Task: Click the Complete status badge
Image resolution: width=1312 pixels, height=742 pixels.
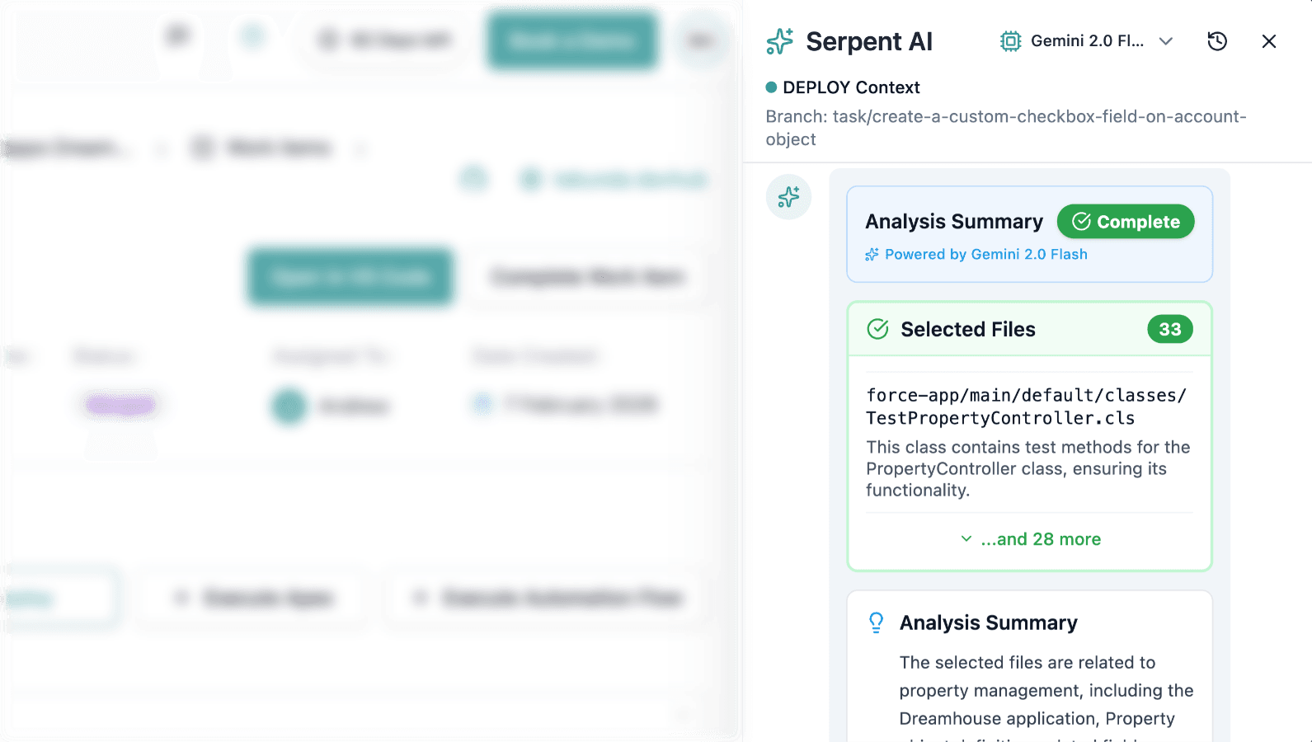Action: tap(1126, 222)
